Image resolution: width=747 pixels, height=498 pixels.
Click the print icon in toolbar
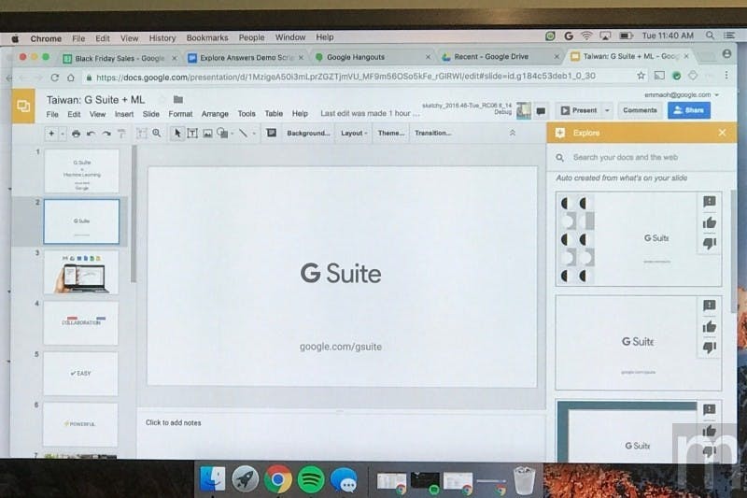tap(76, 134)
